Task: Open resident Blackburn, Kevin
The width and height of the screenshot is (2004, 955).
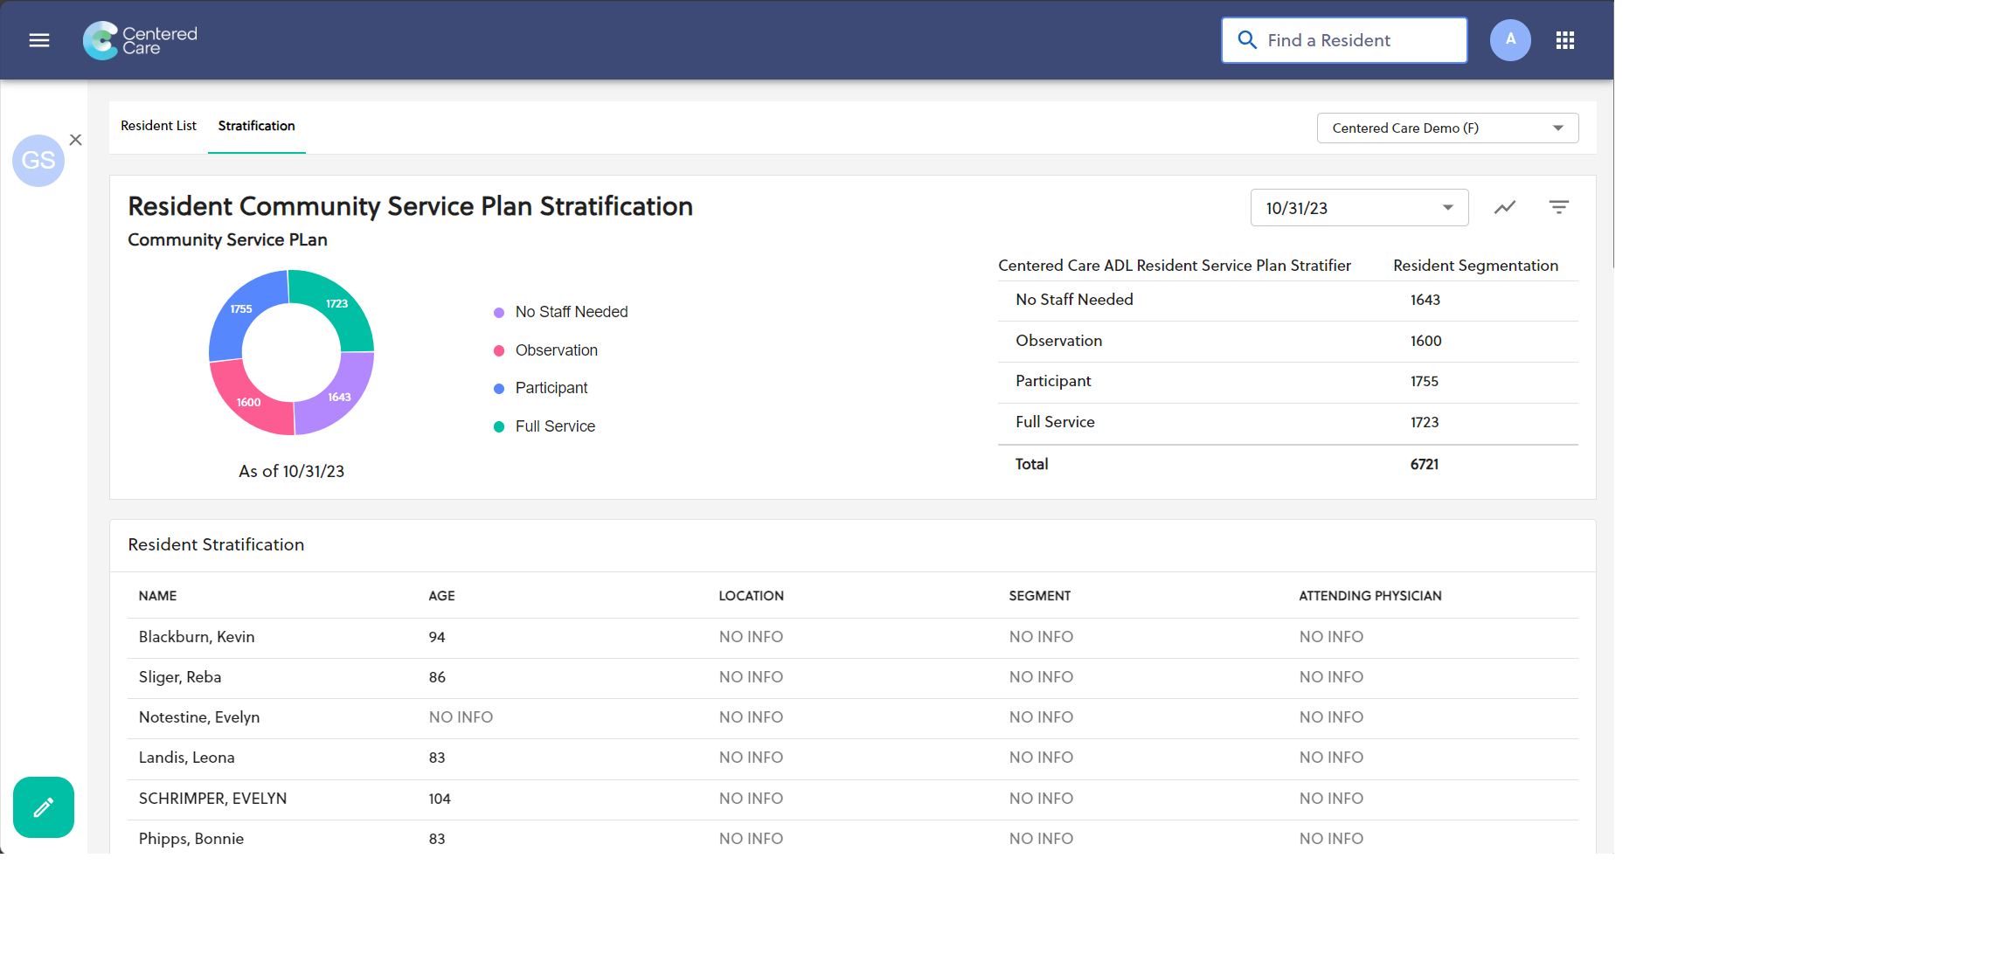Action: coord(197,637)
